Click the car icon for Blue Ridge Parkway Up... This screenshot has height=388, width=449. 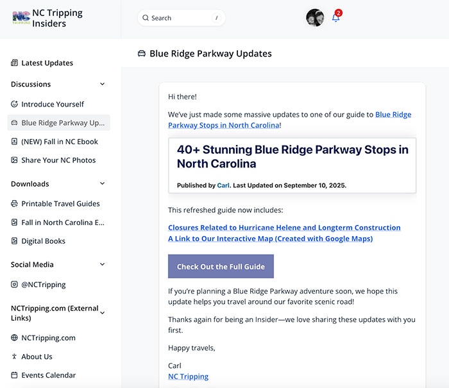(14, 123)
